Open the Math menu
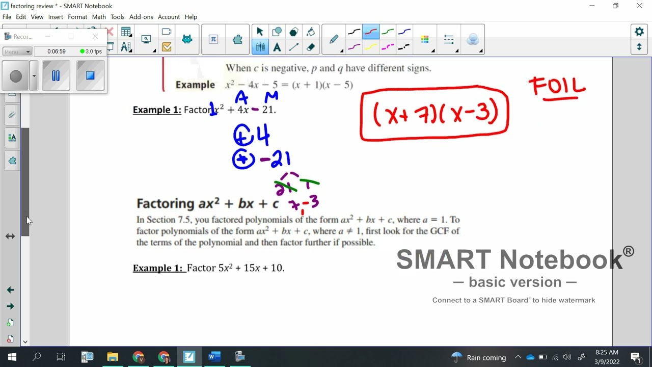This screenshot has width=652, height=367. 99,17
